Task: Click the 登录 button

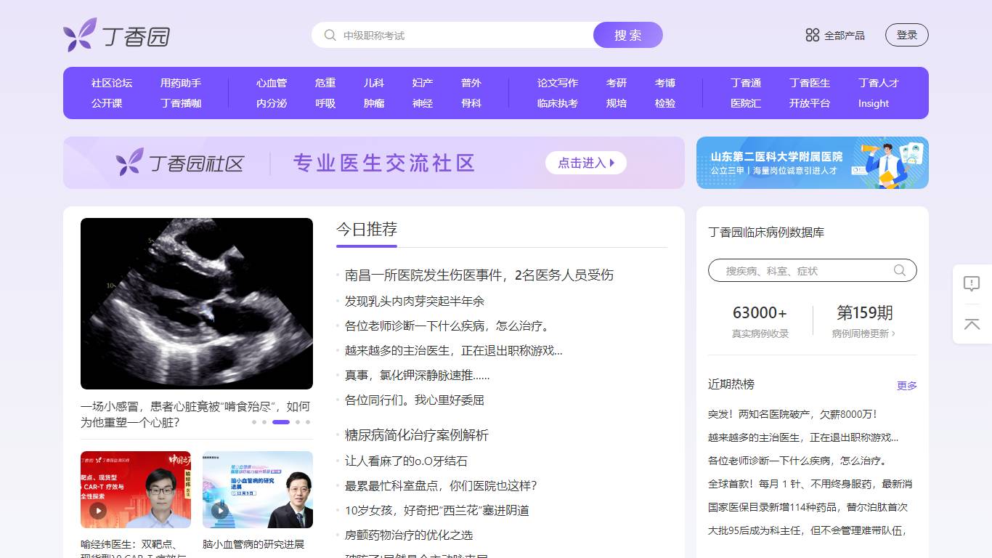Action: [x=906, y=34]
